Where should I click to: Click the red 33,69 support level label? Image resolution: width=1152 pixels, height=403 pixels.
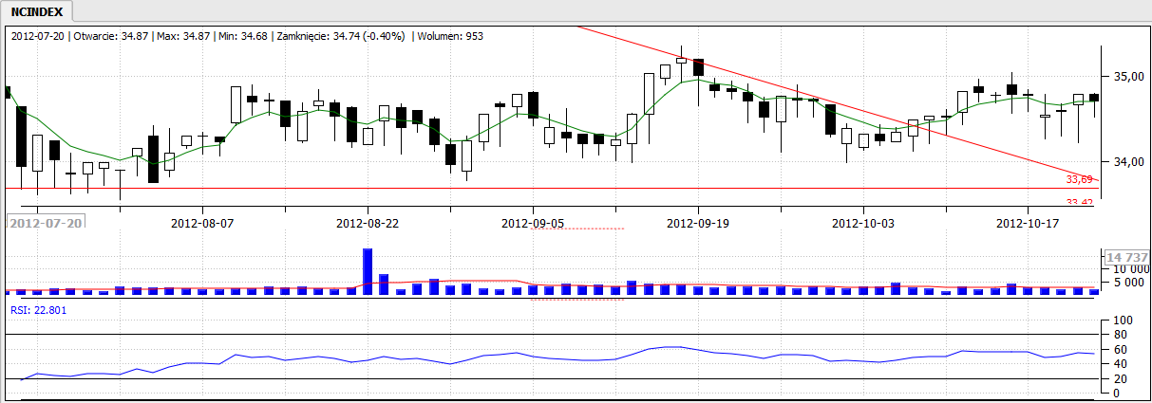(1080, 178)
